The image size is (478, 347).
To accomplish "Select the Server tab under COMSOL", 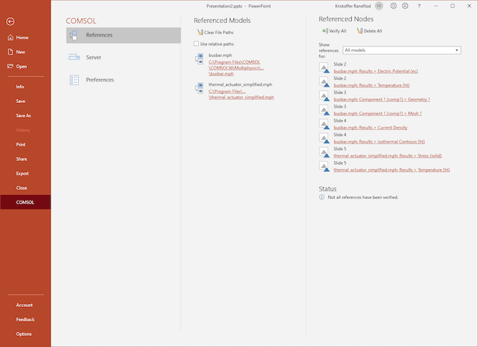I will pyautogui.click(x=123, y=57).
